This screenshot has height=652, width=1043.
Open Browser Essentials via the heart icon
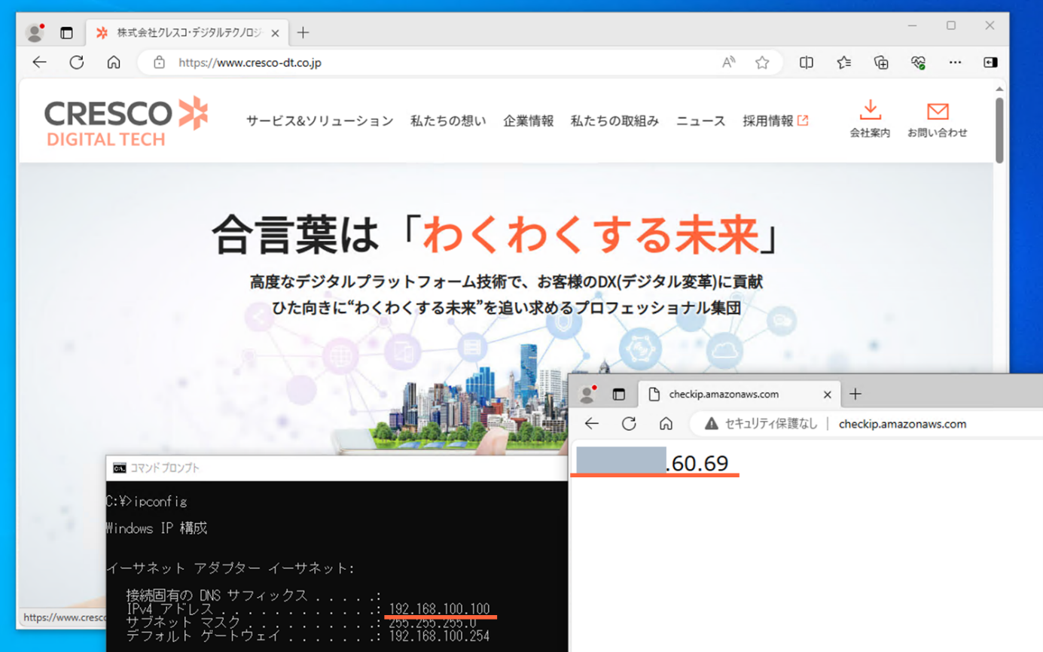pyautogui.click(x=916, y=62)
